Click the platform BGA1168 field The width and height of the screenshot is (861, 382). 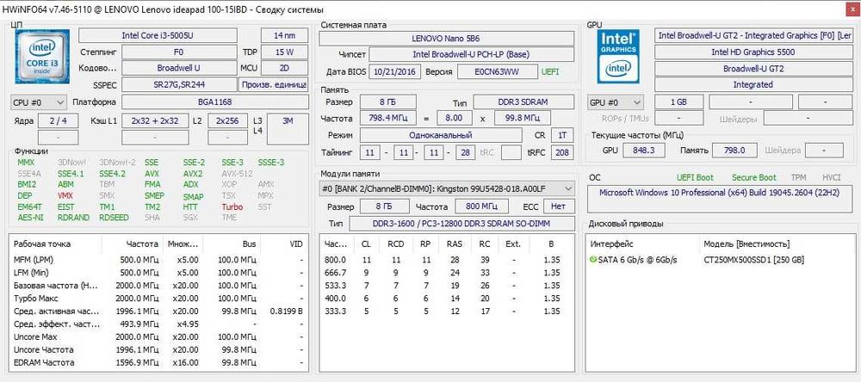(214, 102)
